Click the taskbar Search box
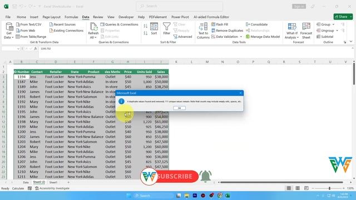The image size is (356, 200). click(154, 196)
